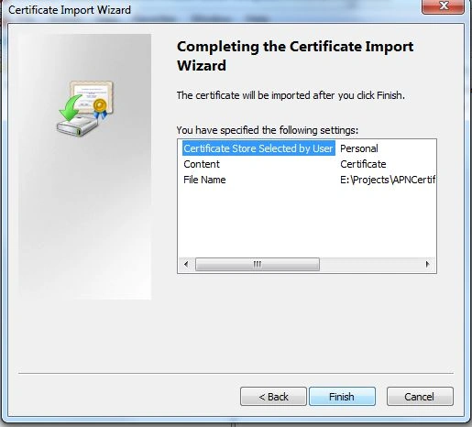Click the certificate import wizard illustration icon
The image size is (472, 427).
(x=85, y=108)
